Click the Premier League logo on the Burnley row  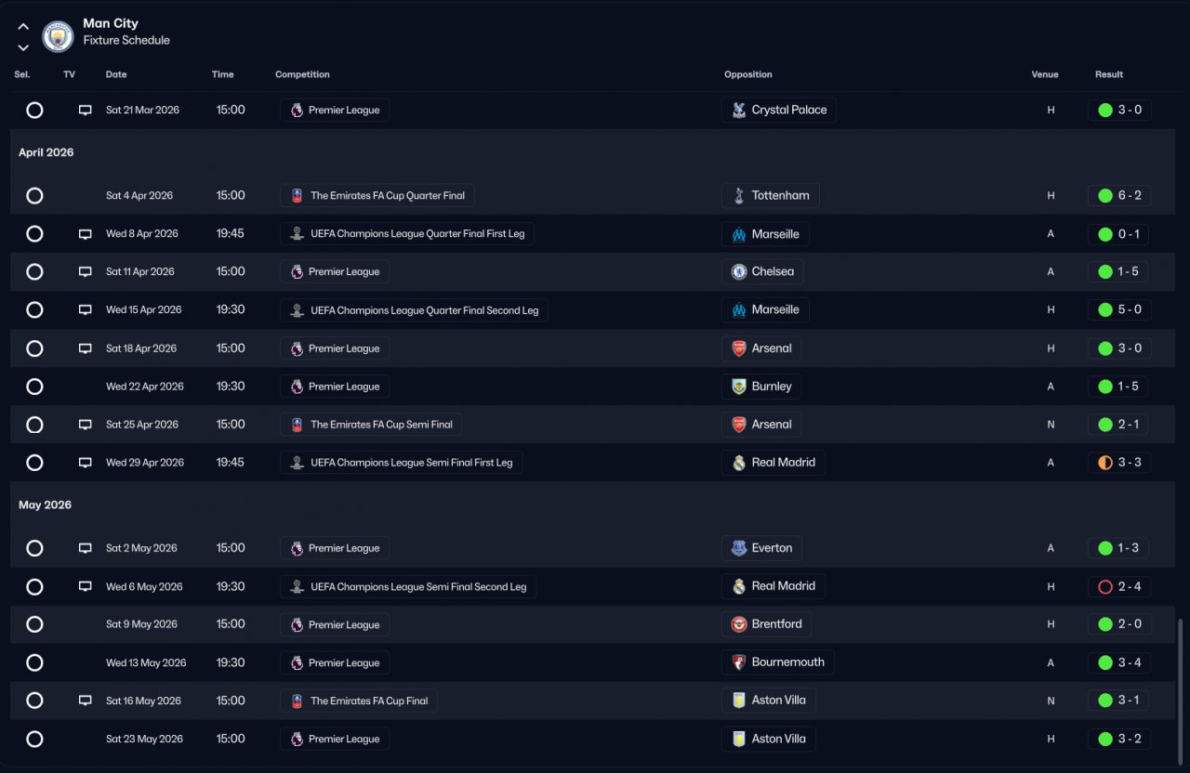tap(297, 386)
